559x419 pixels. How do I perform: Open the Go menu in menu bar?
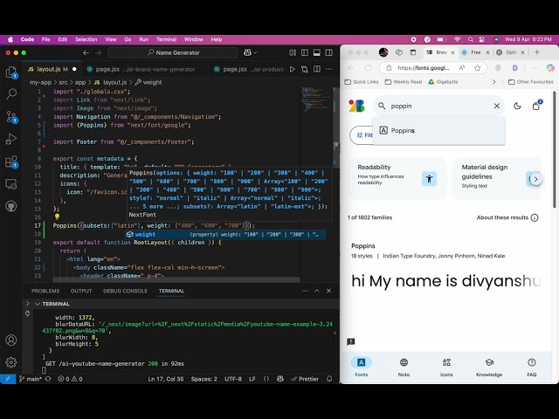[x=128, y=39]
